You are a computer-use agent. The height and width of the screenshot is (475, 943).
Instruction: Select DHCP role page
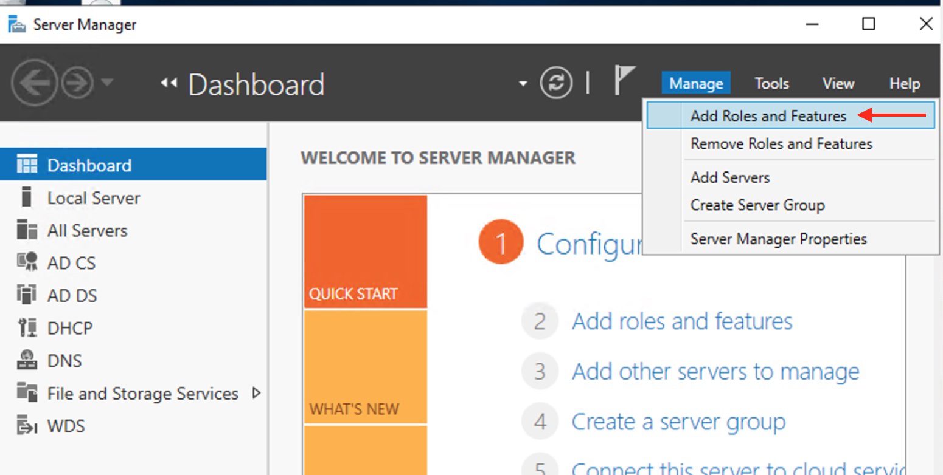click(133, 328)
